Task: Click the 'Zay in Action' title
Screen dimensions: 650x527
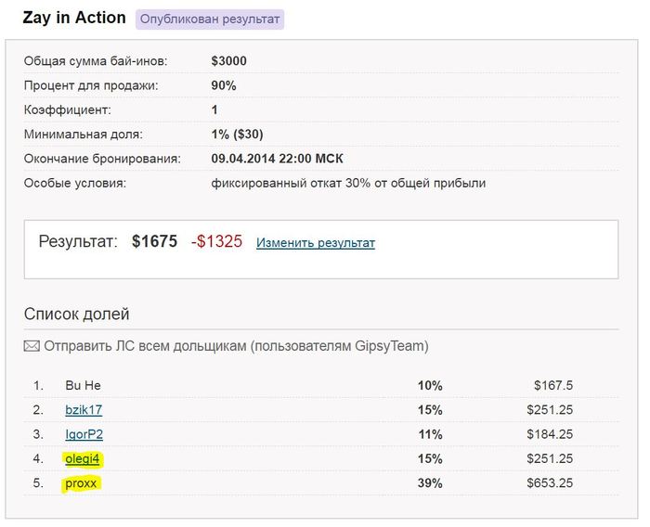Action: tap(74, 18)
